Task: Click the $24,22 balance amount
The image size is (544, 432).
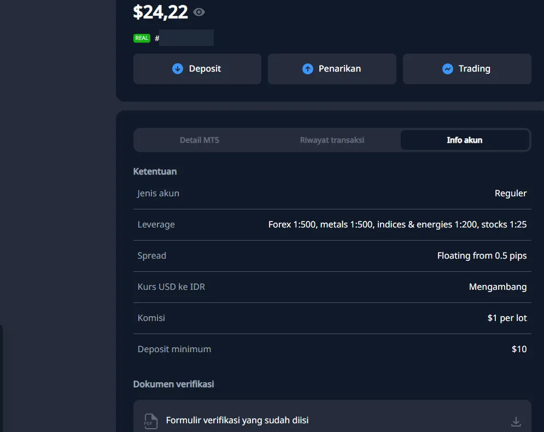Action: 161,12
